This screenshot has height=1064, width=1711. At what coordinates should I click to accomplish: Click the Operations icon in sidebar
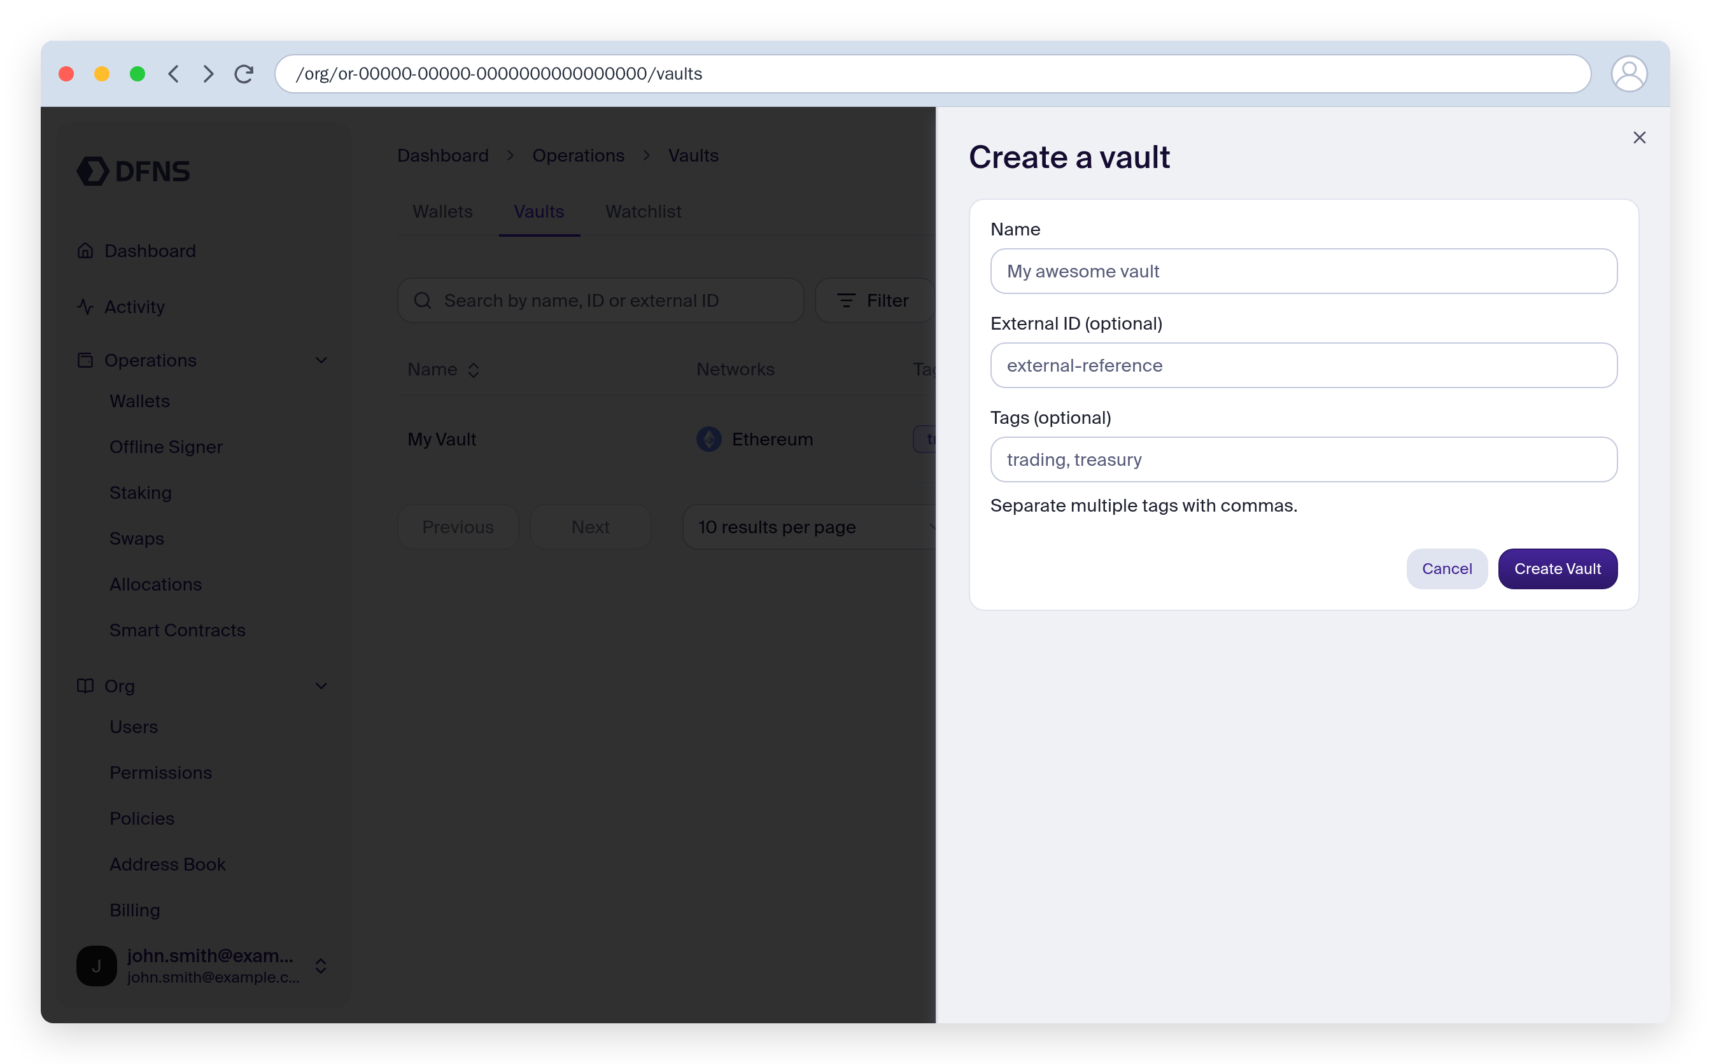pos(85,360)
